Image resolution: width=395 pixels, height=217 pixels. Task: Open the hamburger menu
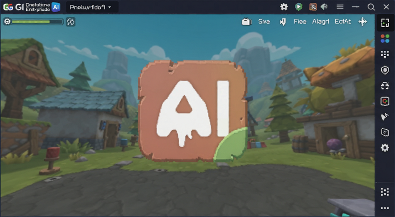[340, 7]
